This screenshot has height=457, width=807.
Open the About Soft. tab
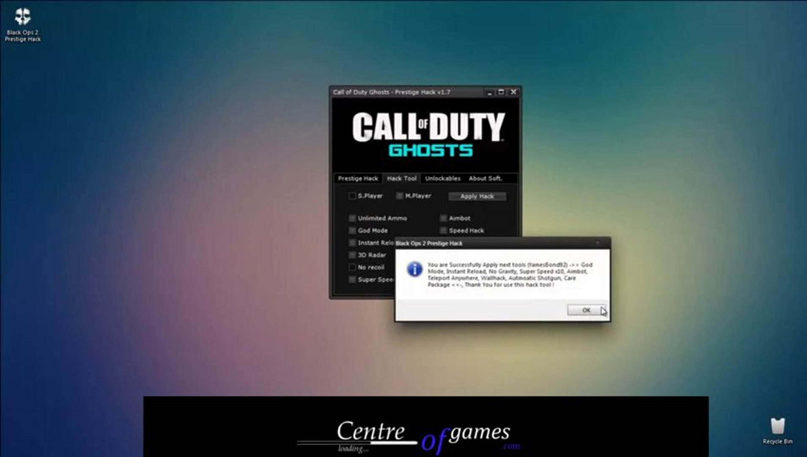click(485, 179)
